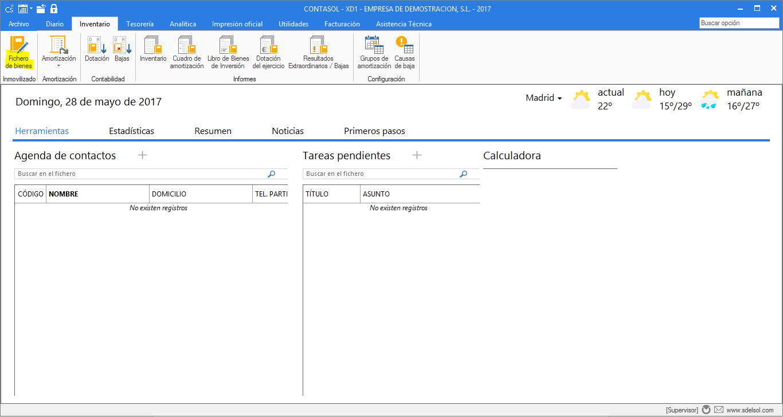Expand the Amortización dropdown button in the ribbon
This screenshot has height=417, width=783.
58,52
